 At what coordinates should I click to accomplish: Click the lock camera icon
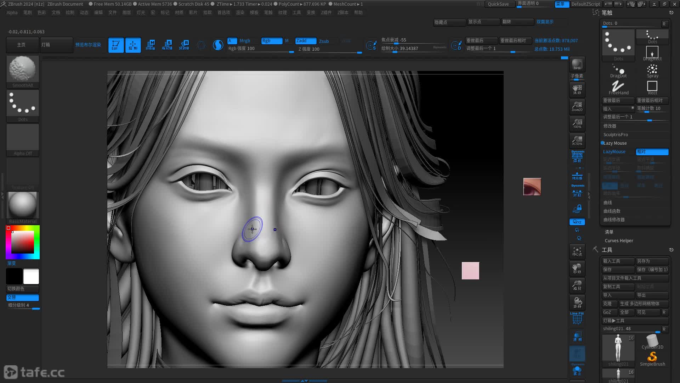577,209
